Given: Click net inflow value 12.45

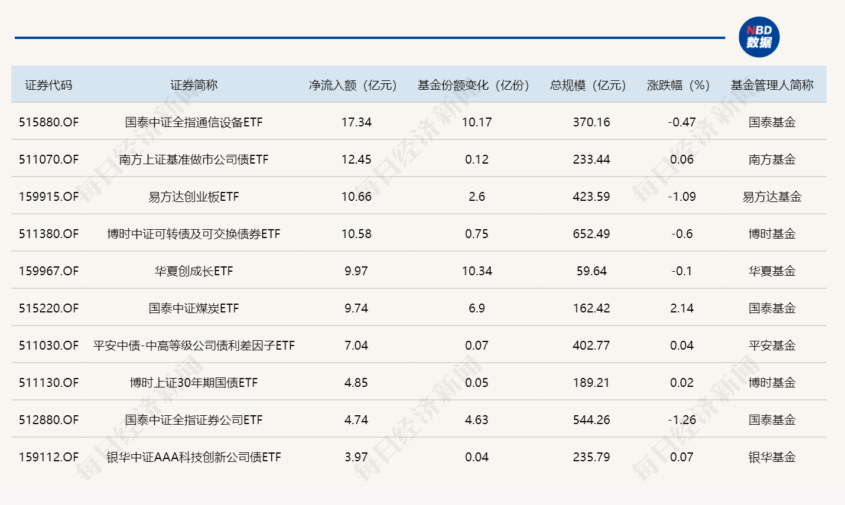Looking at the screenshot, I should (356, 159).
